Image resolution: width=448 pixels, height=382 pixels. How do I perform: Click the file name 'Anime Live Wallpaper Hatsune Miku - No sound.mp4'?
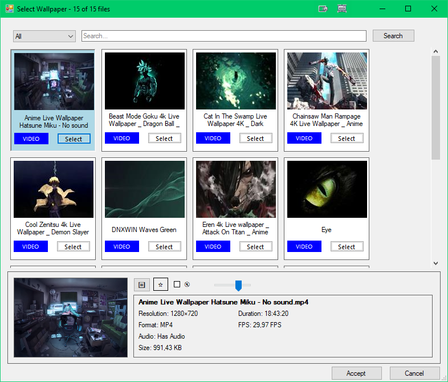[x=223, y=302]
